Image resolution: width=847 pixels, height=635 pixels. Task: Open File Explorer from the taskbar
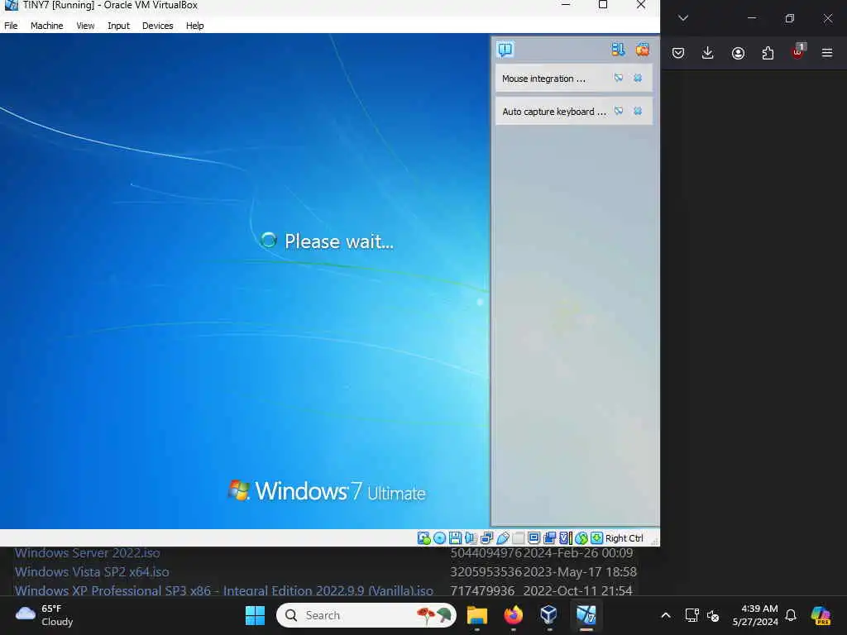coord(477,615)
